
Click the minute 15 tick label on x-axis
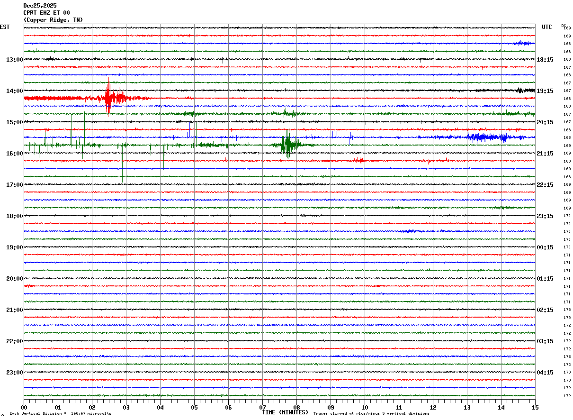point(535,408)
